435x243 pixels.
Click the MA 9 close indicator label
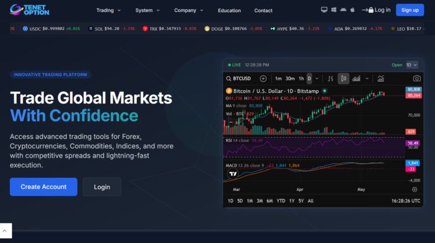pos(236,106)
